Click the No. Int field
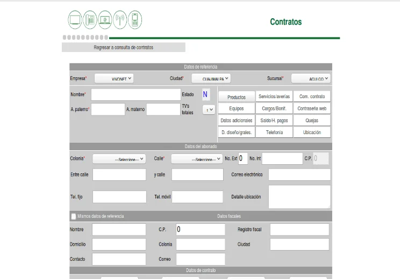 pyautogui.click(x=282, y=159)
